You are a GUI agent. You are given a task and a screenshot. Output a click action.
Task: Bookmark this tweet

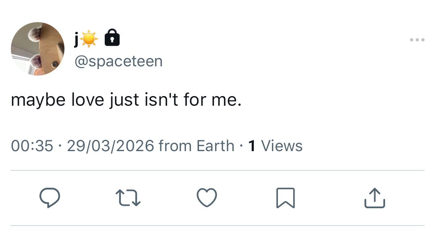(x=286, y=198)
